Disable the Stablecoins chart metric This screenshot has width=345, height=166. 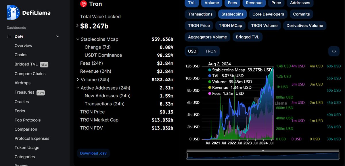coord(232,14)
